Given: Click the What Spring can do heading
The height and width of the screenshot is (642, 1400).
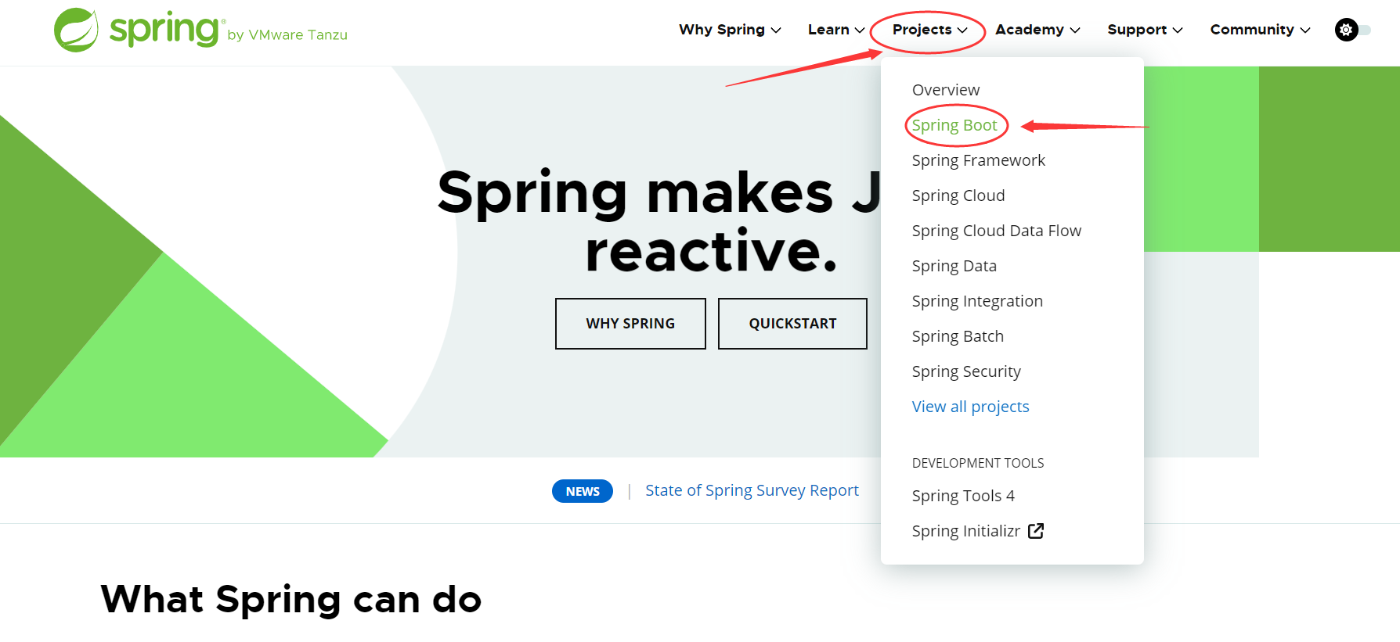Looking at the screenshot, I should coord(291,600).
